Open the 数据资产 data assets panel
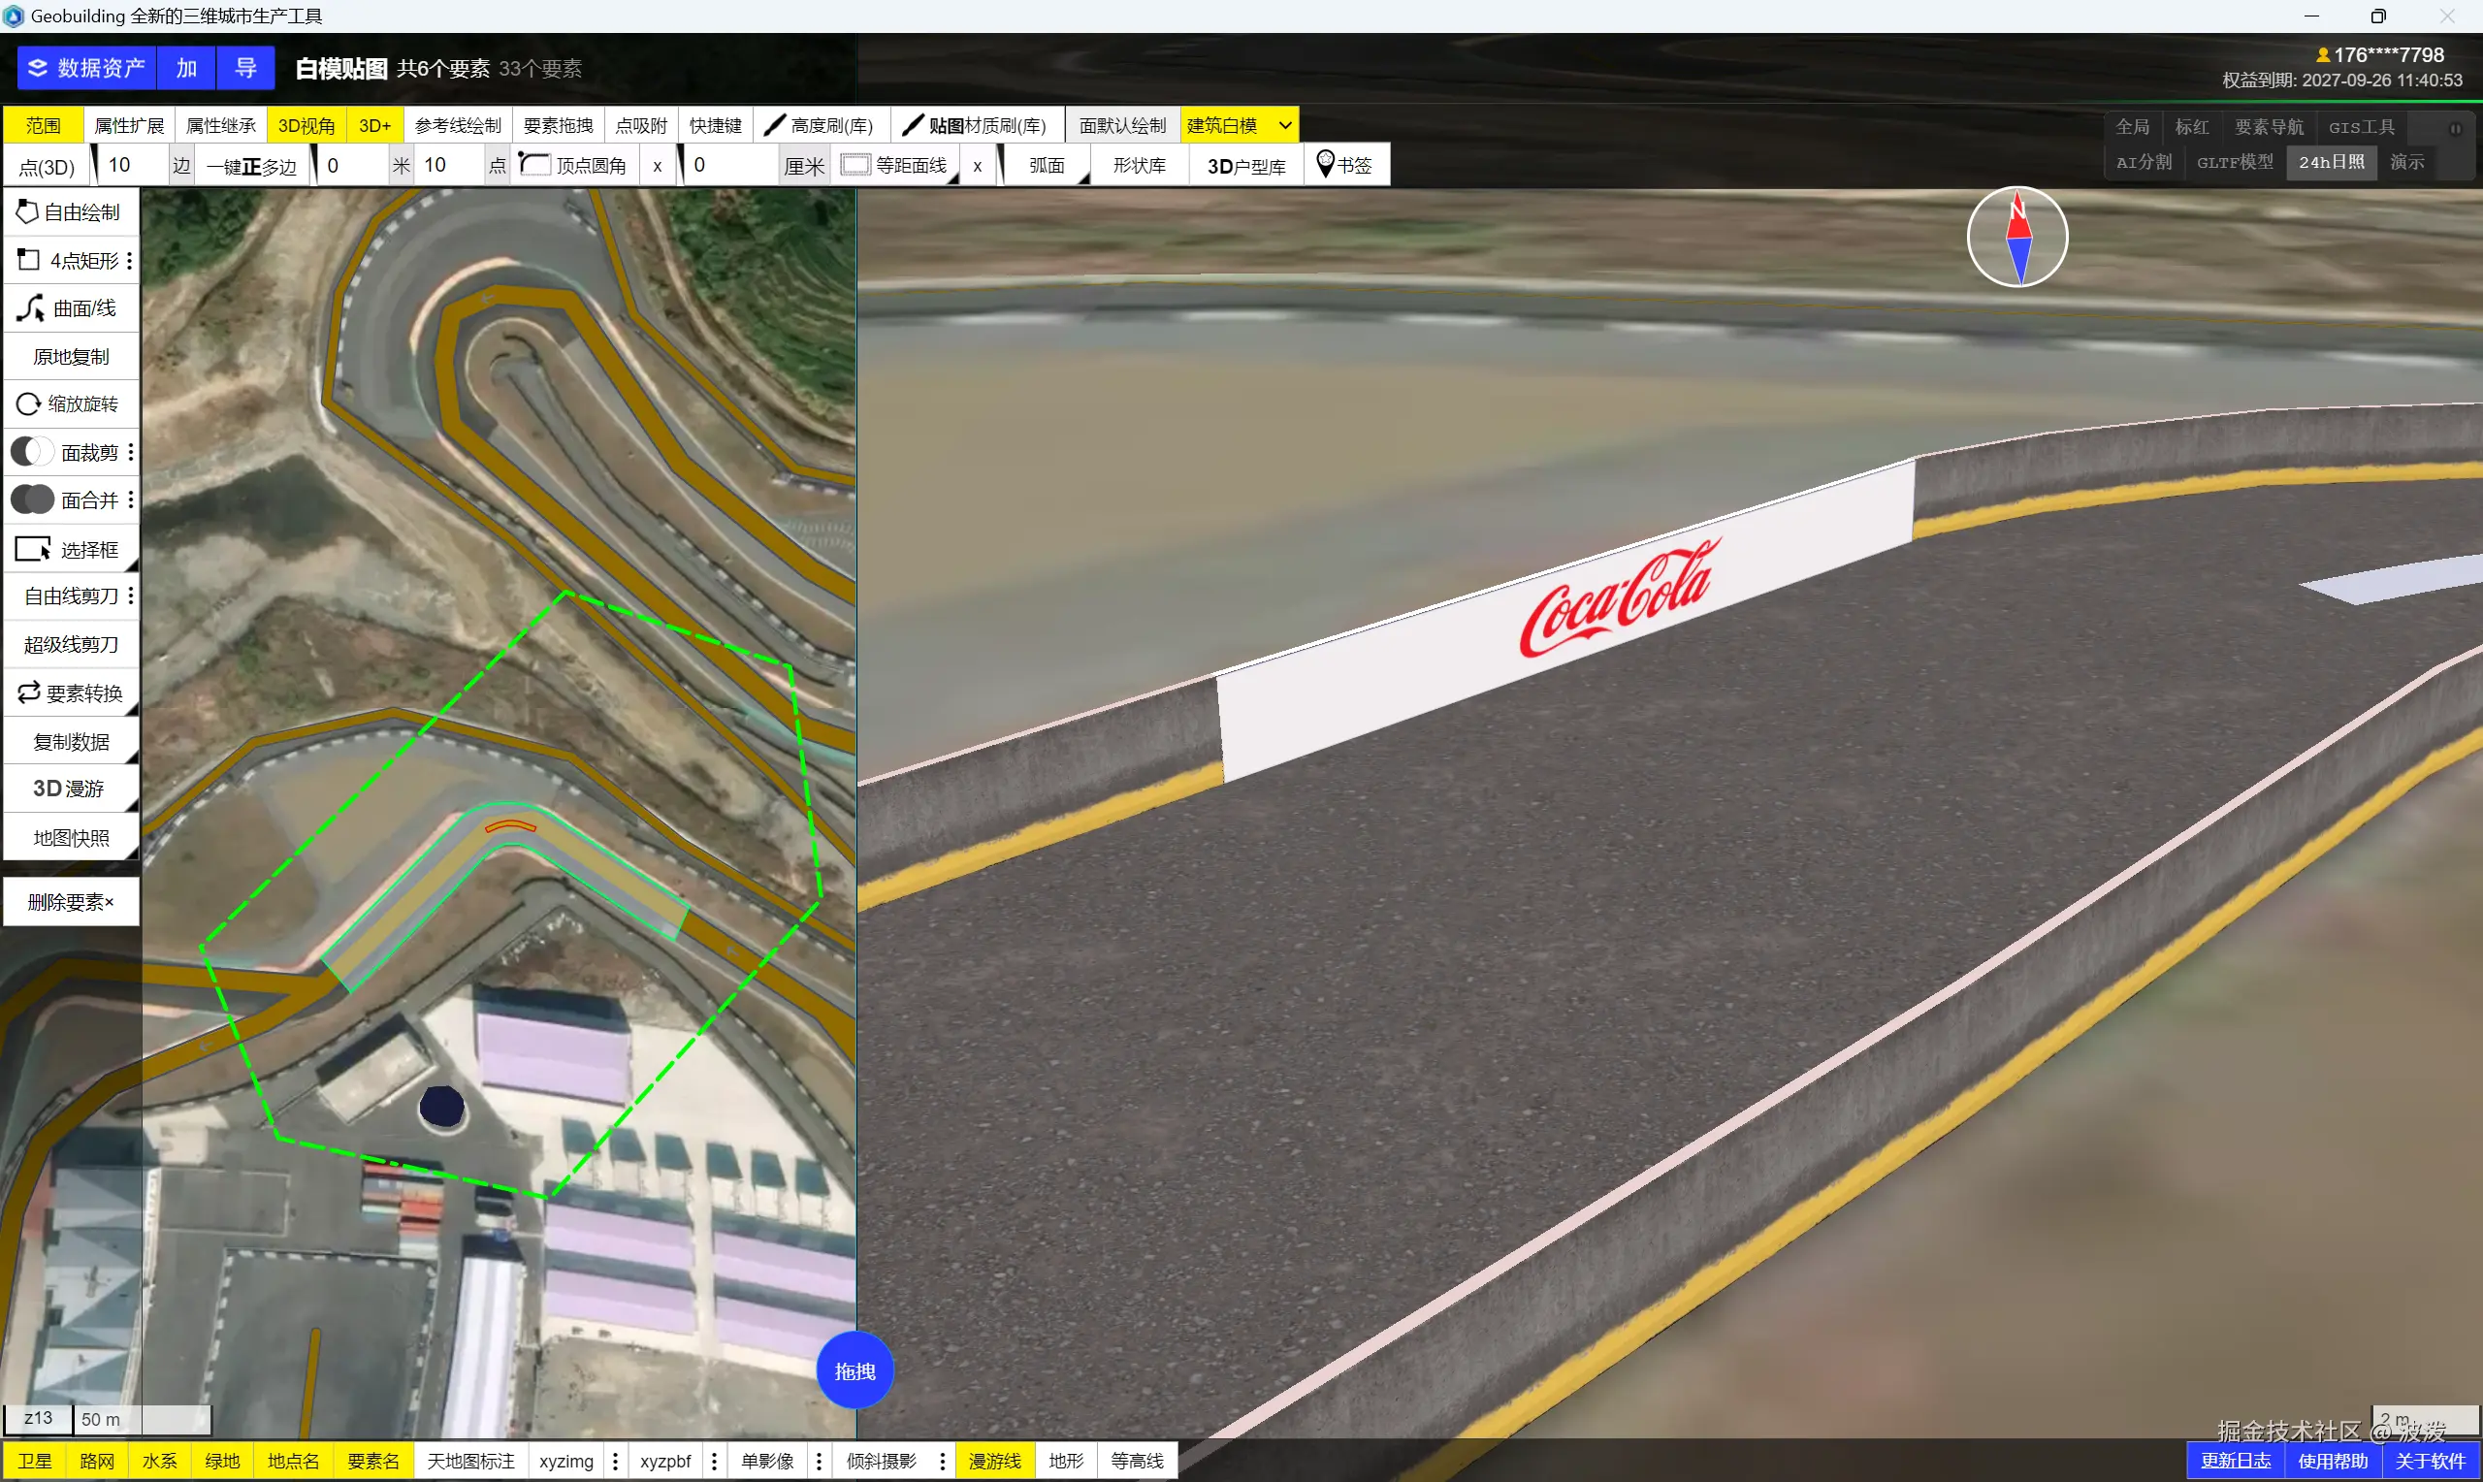Viewport: 2483px width, 1482px height. [x=87, y=68]
